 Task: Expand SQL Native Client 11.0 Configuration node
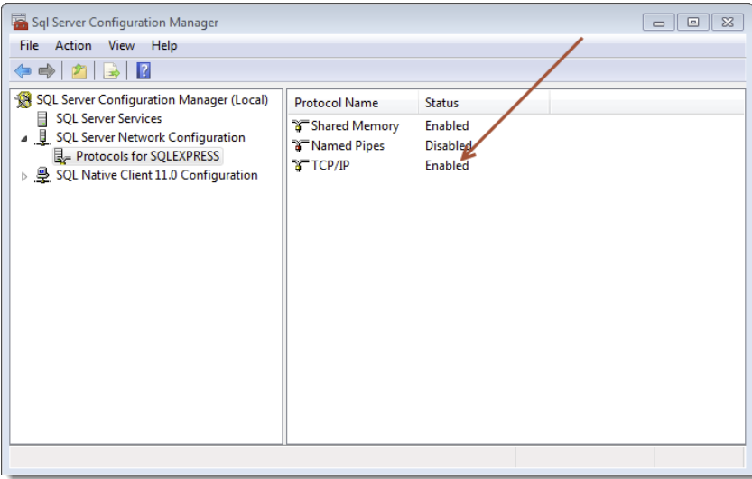click(x=24, y=177)
